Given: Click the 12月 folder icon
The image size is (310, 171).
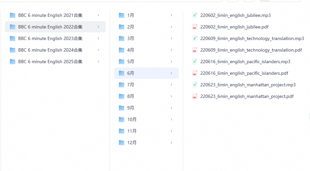Looking at the screenshot, I should tap(121, 143).
